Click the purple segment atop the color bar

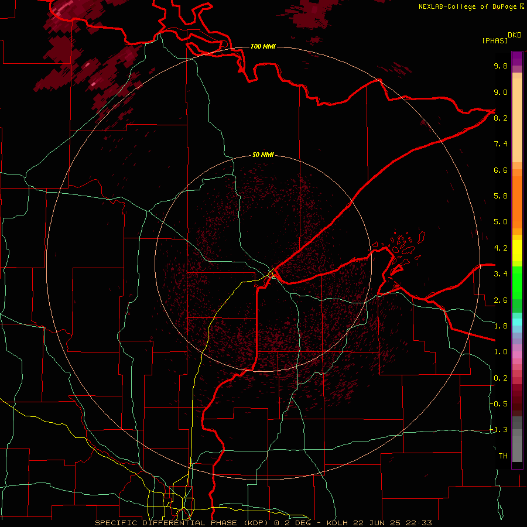[x=517, y=59]
